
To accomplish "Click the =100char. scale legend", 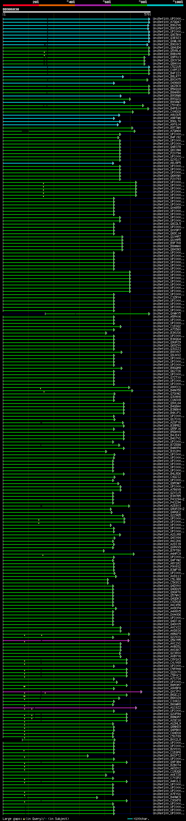I will pos(138,819).
